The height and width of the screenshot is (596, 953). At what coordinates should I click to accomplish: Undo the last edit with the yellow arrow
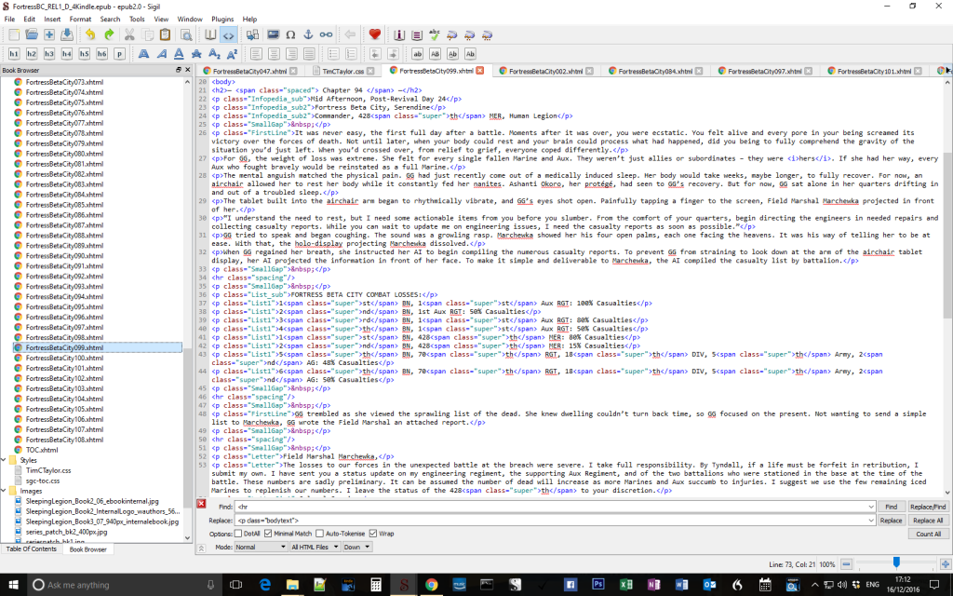coord(90,35)
